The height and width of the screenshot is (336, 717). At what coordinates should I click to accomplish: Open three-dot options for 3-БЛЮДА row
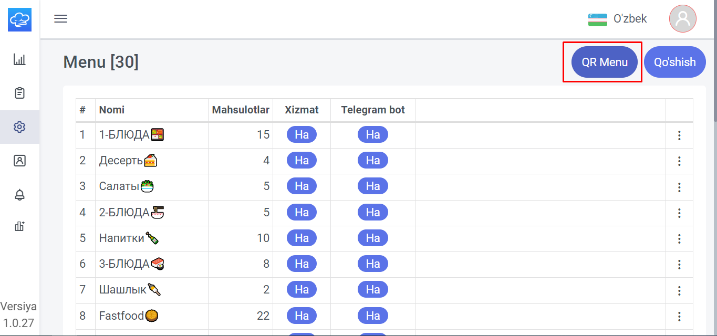coord(679,265)
